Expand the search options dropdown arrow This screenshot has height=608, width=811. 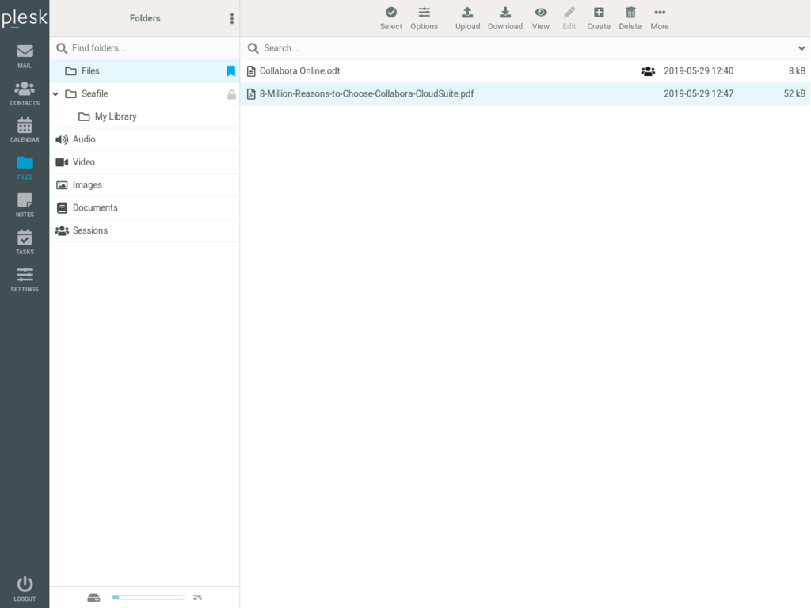(x=801, y=48)
